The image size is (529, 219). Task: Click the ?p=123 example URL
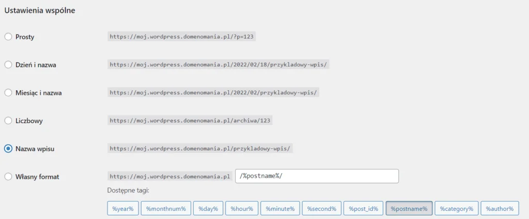181,37
